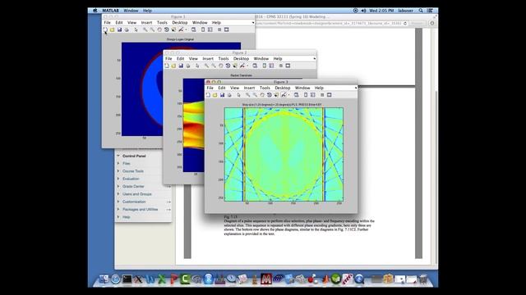Viewport: 526px width, 295px height.
Task: Click dock arrow at Figure 1 menu bar end
Action: click(253, 23)
